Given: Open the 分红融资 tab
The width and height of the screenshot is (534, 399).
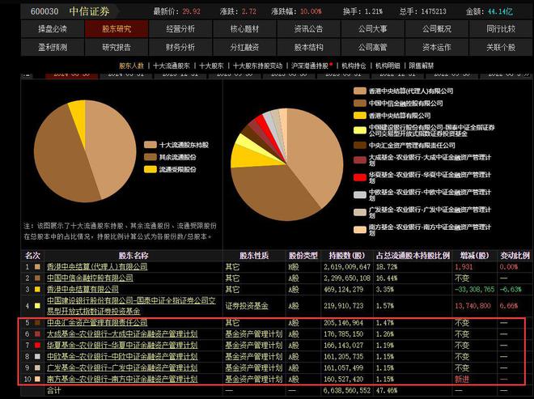Looking at the screenshot, I should [244, 47].
